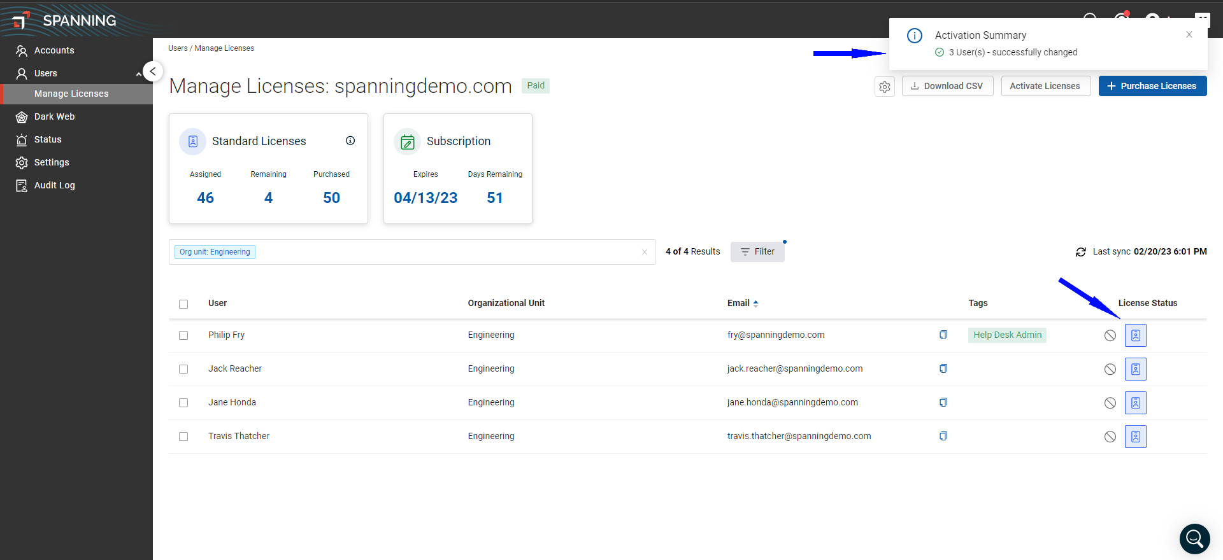Clear the search filter field
This screenshot has height=560, width=1223.
[x=645, y=252]
